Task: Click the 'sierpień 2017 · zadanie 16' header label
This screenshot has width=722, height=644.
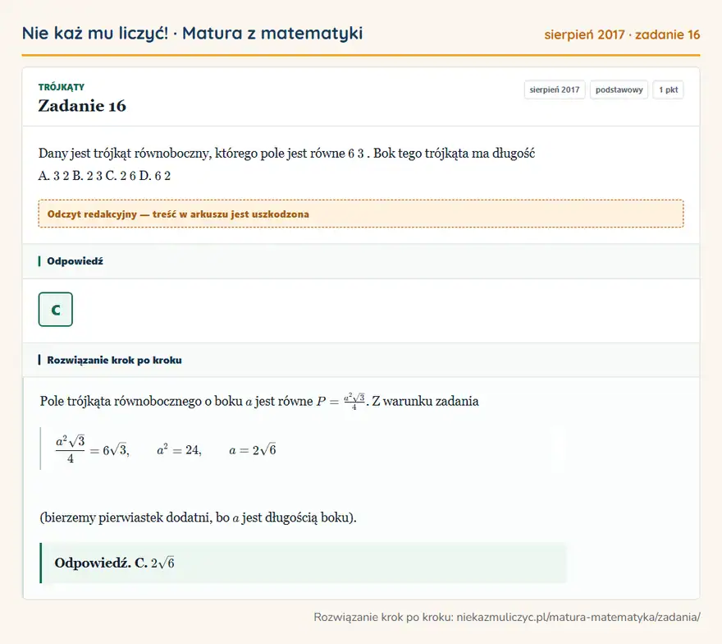Action: coord(622,34)
